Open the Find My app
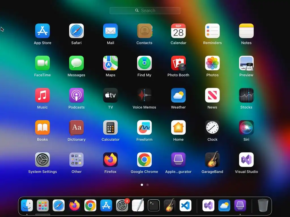 [x=144, y=63]
